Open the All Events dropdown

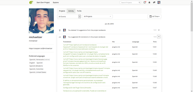pos(69,17)
